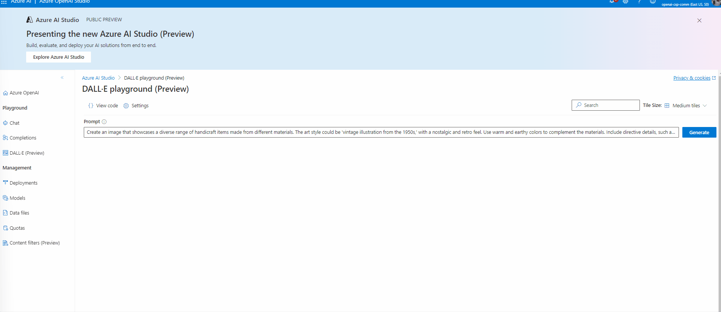721x312 pixels.
Task: Open Settings in the playground toolbar
Action: tap(136, 106)
